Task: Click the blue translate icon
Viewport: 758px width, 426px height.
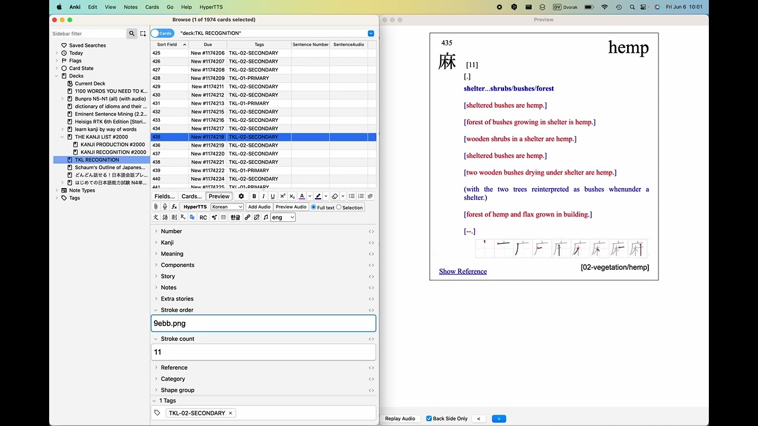Action: pyautogui.click(x=192, y=218)
